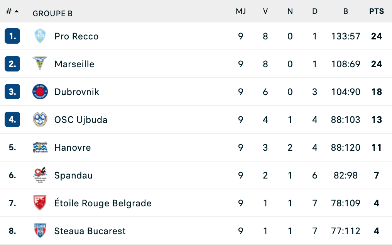Click the Hanovre waterpolo logo
Image resolution: width=392 pixels, height=245 pixels.
[40, 148]
